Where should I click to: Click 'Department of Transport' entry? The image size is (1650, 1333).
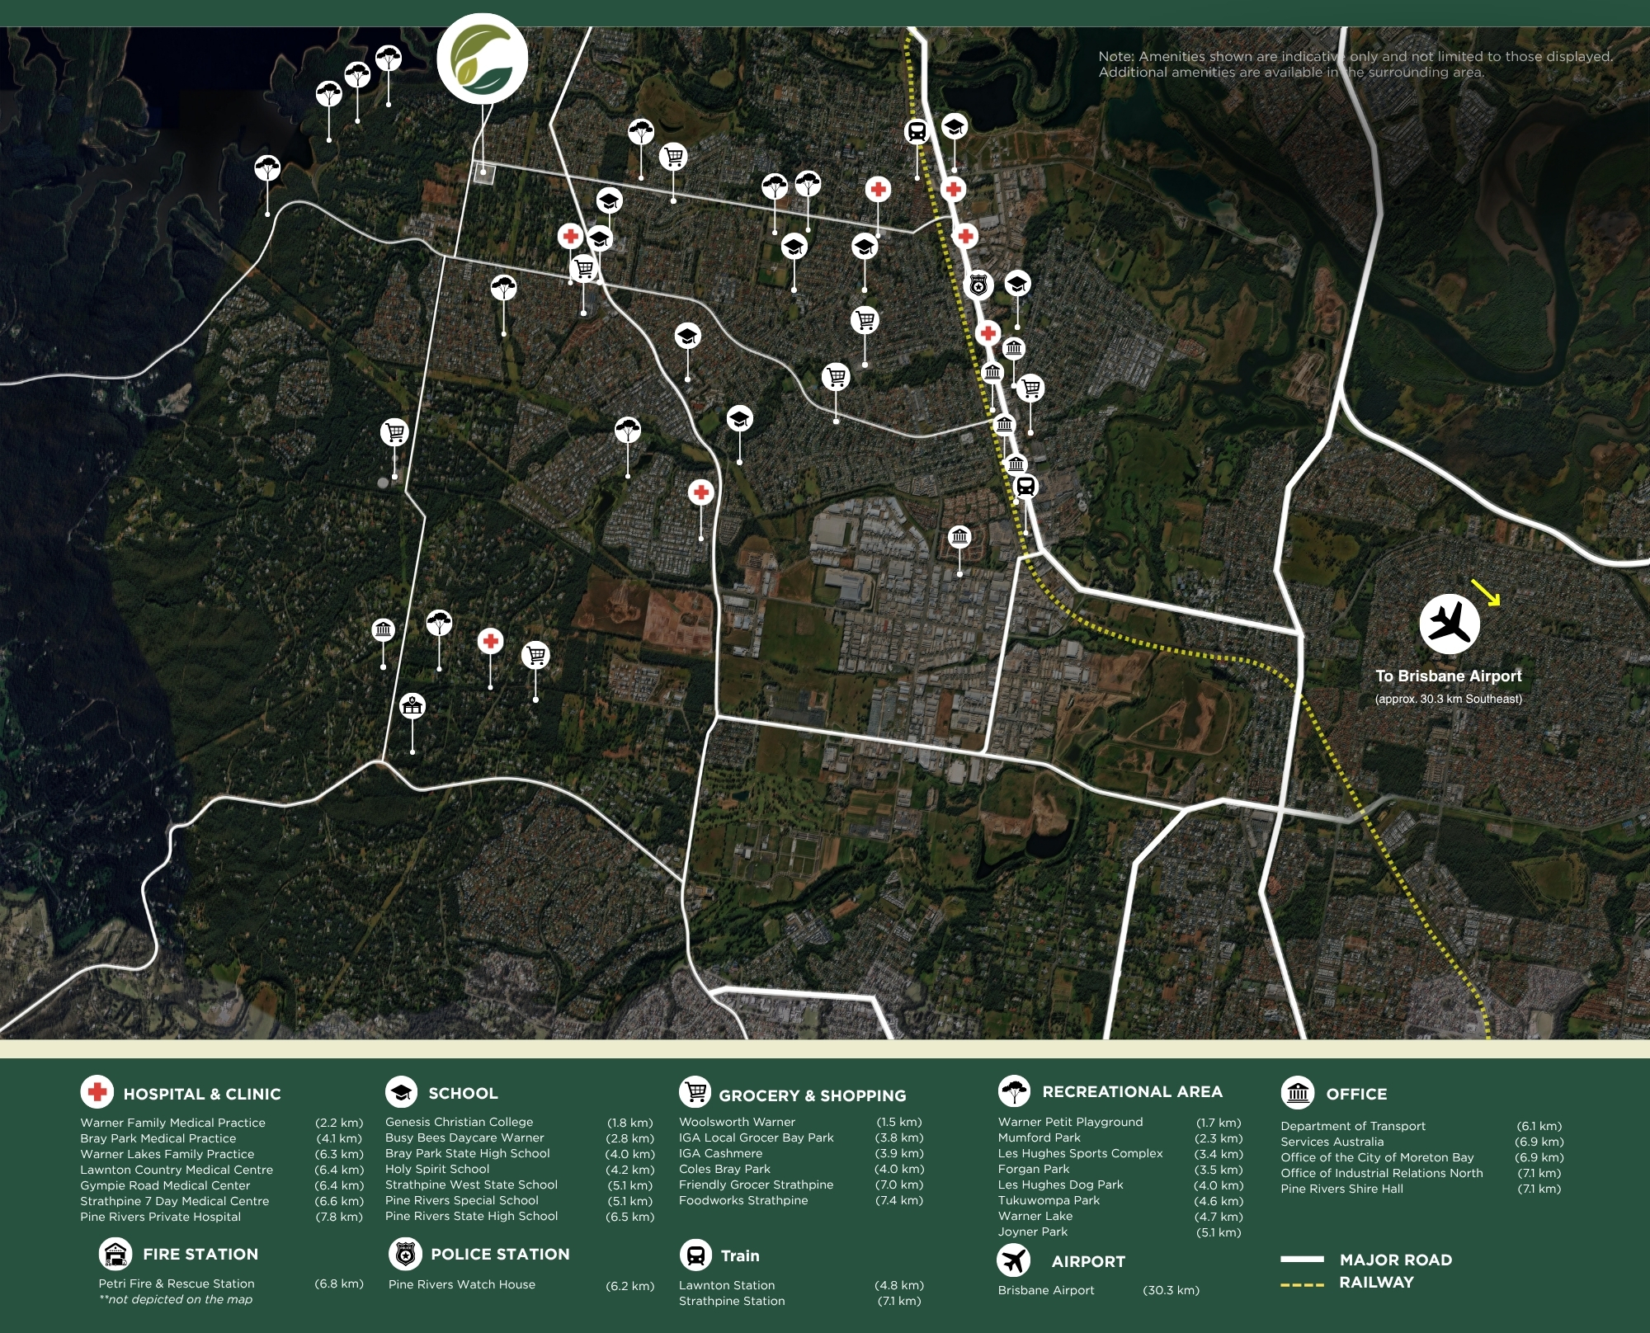tap(1352, 1126)
